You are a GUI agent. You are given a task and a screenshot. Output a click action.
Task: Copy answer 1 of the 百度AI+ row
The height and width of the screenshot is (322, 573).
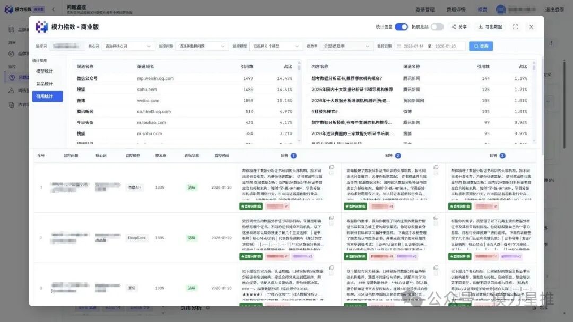click(332, 167)
